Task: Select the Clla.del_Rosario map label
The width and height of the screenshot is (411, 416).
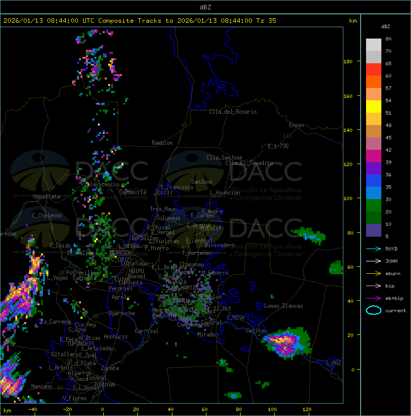Action: pos(233,112)
